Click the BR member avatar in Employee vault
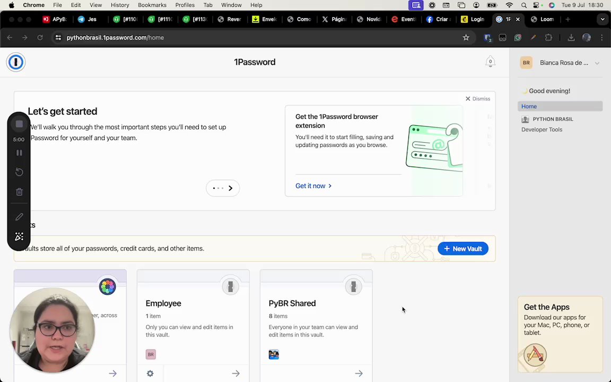The width and height of the screenshot is (611, 382). click(151, 354)
